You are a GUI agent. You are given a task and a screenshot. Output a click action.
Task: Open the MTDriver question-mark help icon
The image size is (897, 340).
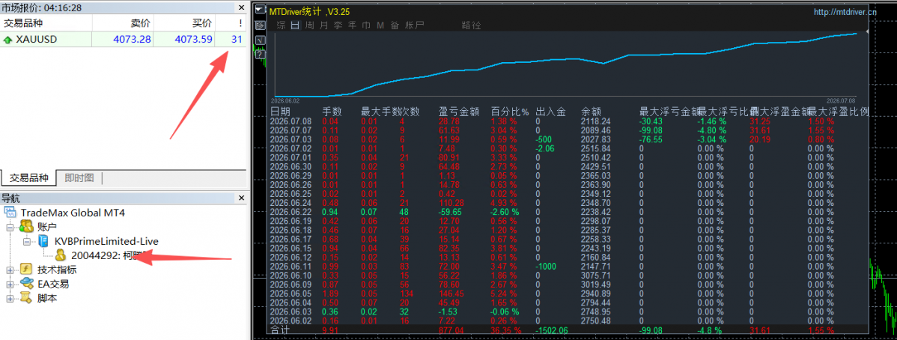coord(261,55)
